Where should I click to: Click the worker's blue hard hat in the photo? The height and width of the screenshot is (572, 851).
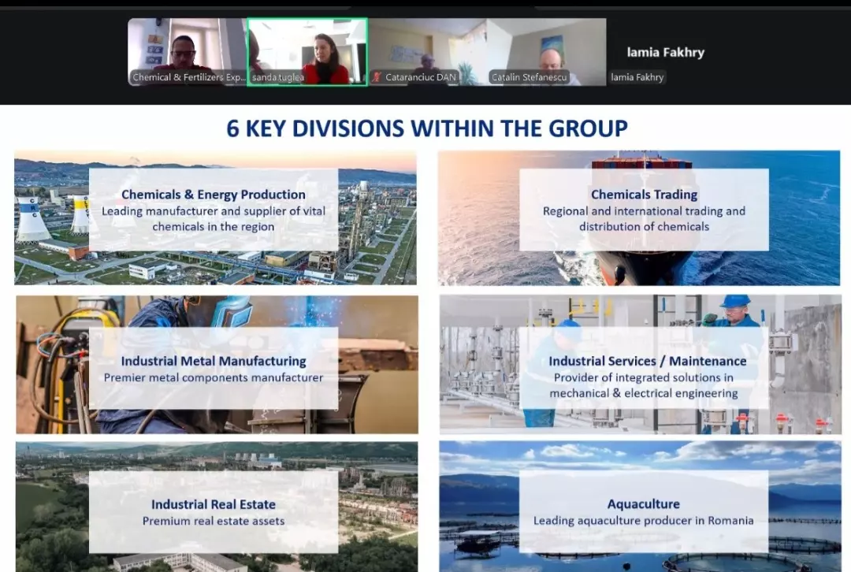click(734, 302)
